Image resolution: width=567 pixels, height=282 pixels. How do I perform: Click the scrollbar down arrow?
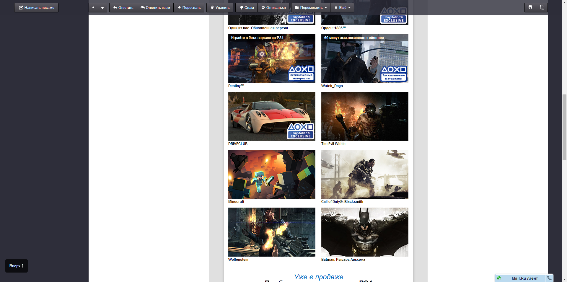coord(564,279)
